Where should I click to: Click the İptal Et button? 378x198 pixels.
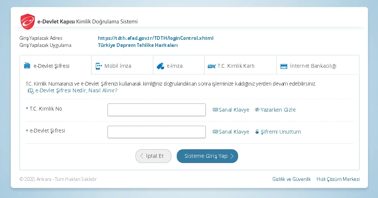point(153,156)
